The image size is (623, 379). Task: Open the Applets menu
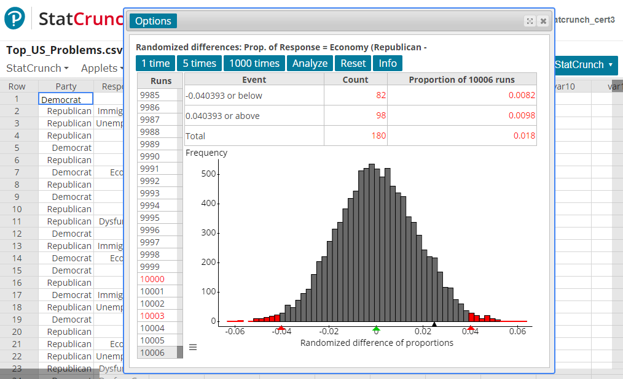100,67
